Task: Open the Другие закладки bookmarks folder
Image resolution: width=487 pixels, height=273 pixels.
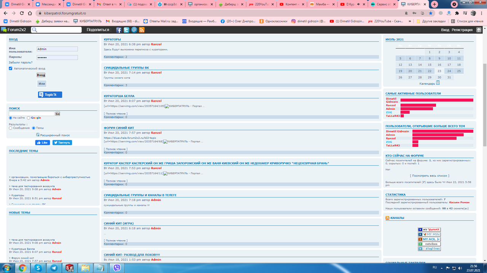Action: coord(431,21)
